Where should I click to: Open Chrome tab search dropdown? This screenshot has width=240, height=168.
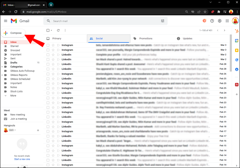[x=211, y=2]
